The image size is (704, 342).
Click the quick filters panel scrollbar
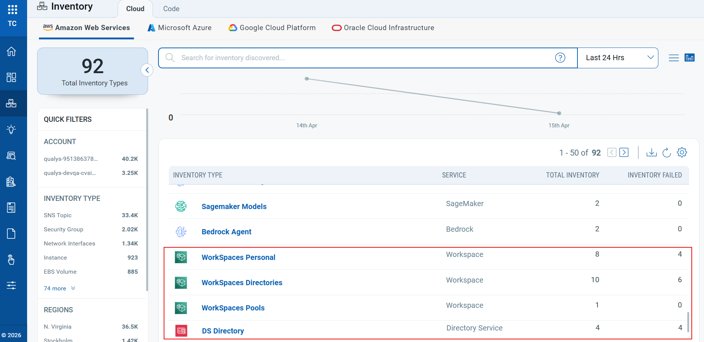tap(147, 200)
